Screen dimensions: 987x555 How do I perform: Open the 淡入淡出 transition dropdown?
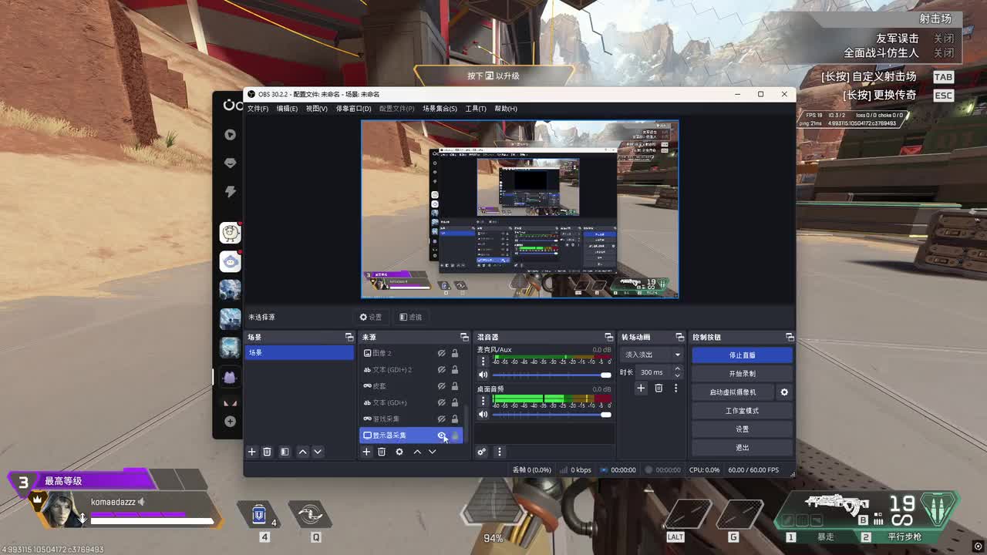[x=652, y=355]
